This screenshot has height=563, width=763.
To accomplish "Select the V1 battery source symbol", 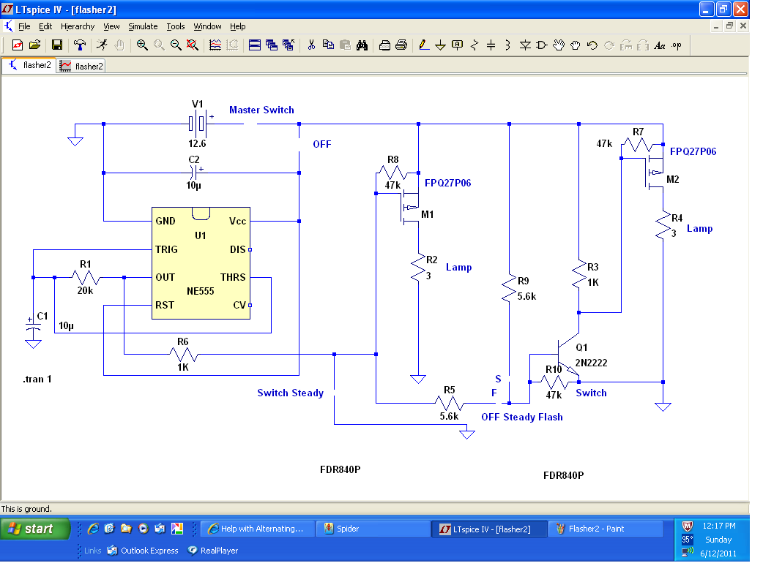I will point(198,124).
